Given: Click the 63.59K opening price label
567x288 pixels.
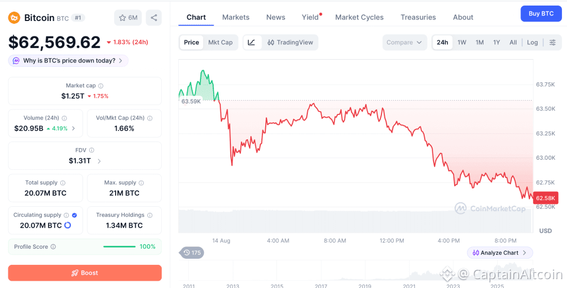Looking at the screenshot, I should point(191,101).
